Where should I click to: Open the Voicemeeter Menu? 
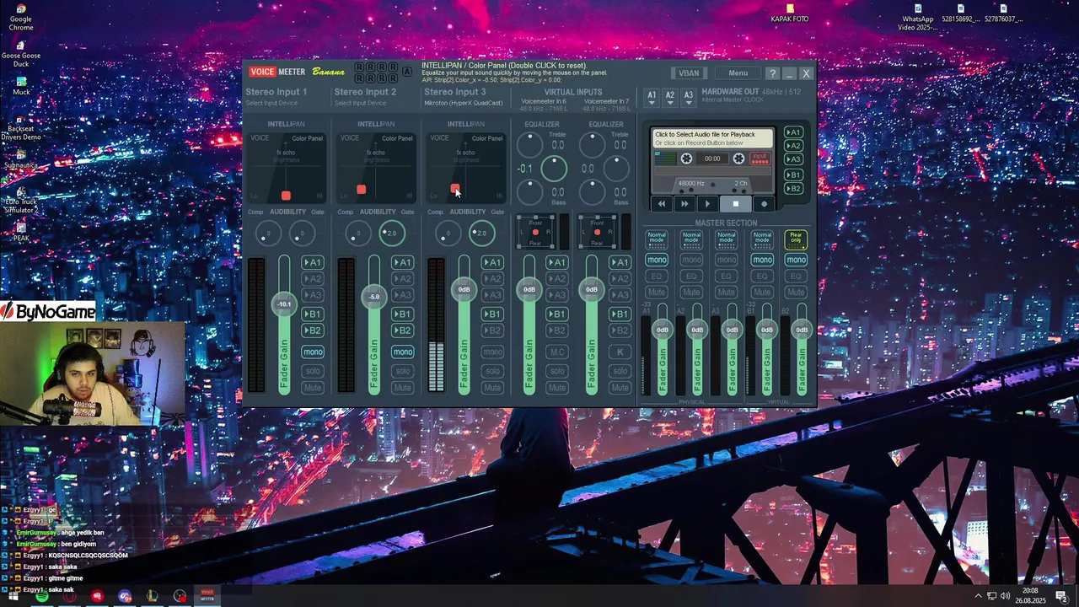tap(738, 73)
